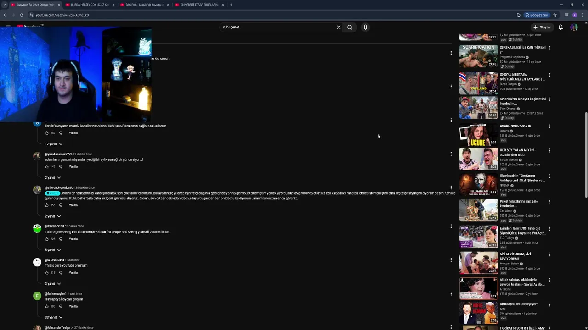Open the Illuminati video thumbnail

pyautogui.click(x=478, y=184)
